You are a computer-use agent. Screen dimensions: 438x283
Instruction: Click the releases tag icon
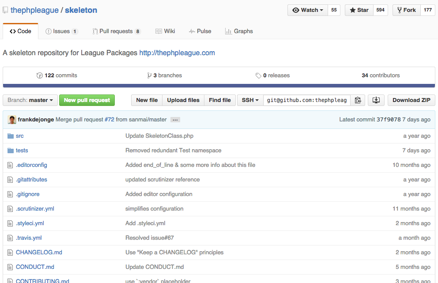click(x=258, y=75)
